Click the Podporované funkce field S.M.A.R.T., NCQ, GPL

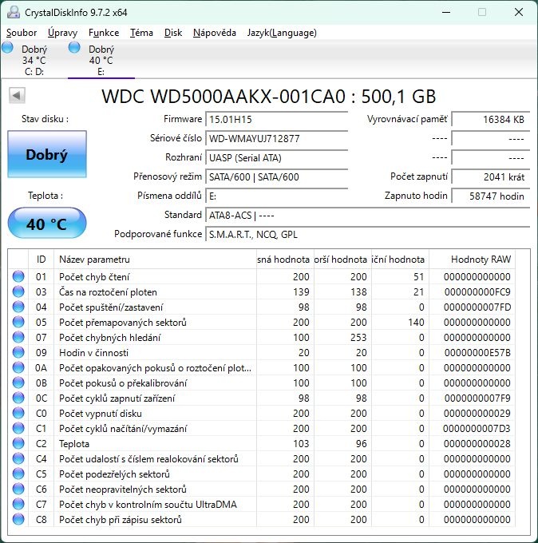368,235
